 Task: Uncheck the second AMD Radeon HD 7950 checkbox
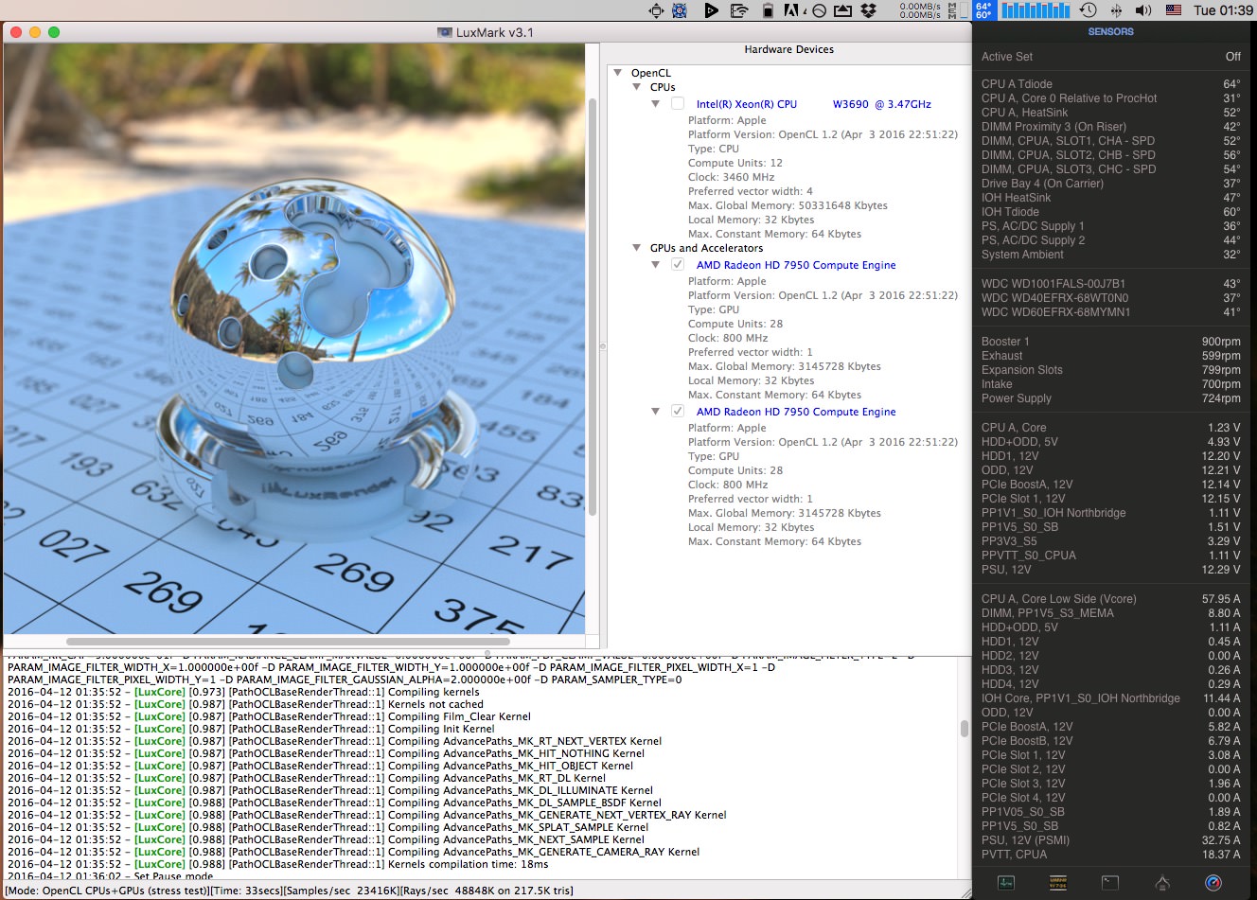pyautogui.click(x=678, y=412)
